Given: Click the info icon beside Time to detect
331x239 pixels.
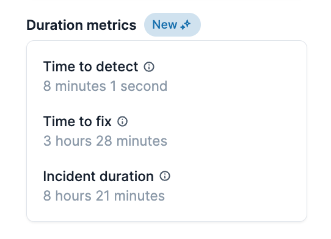Looking at the screenshot, I should pos(149,67).
